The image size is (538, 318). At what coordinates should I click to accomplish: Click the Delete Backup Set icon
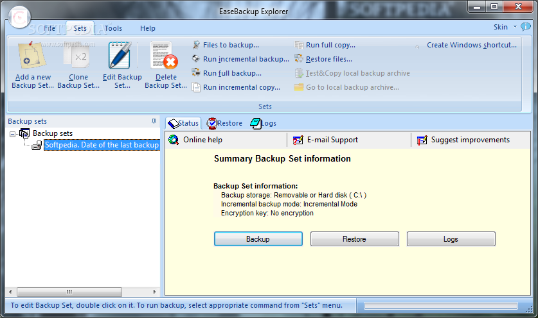[165, 55]
